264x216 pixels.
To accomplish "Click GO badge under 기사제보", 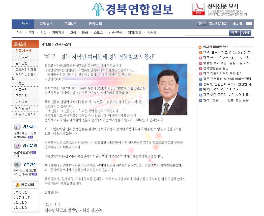I will tap(31, 137).
